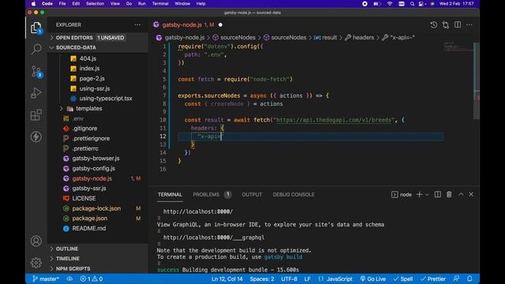This screenshot has width=505, height=284.
Task: Open the notifications bell in the status bar
Action: tap(469, 278)
